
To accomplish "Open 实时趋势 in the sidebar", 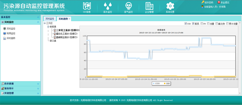I will 11,38.
